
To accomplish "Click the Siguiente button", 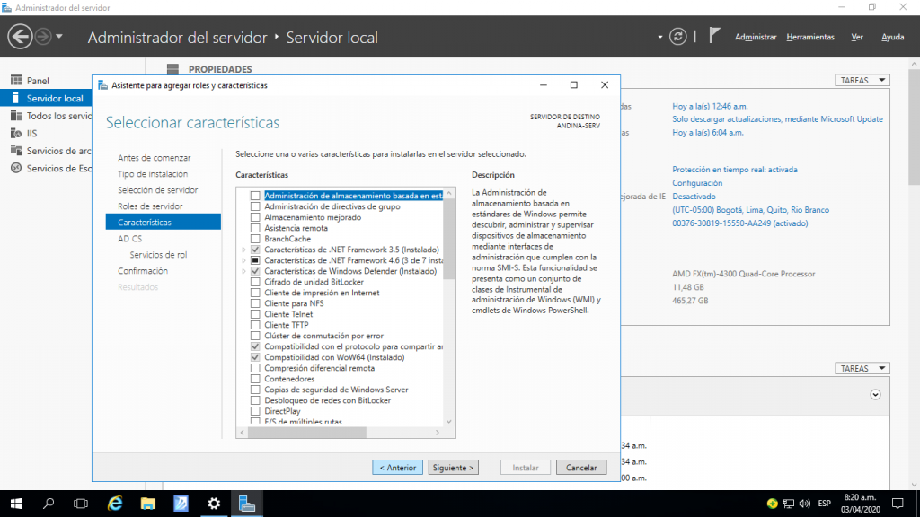I will click(x=453, y=468).
